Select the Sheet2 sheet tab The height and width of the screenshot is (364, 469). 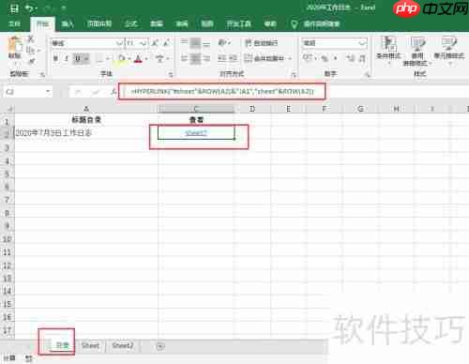click(123, 345)
